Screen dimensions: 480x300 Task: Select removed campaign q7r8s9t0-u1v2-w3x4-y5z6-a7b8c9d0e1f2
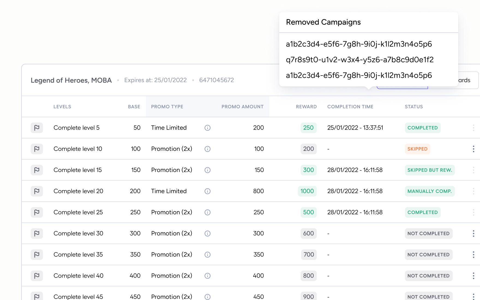360,60
